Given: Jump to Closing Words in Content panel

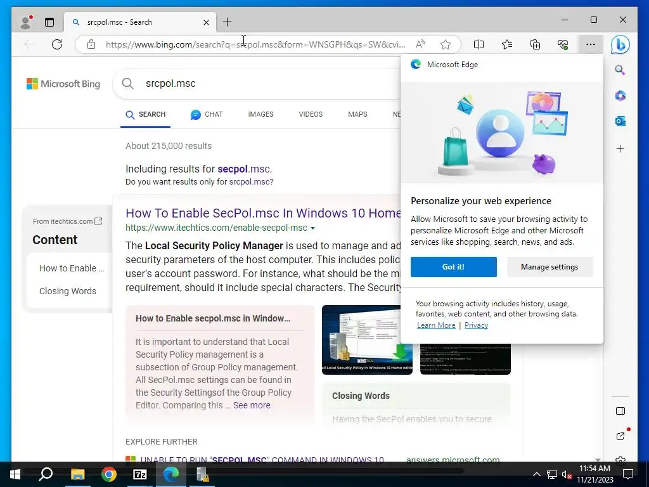Looking at the screenshot, I should 68,291.
